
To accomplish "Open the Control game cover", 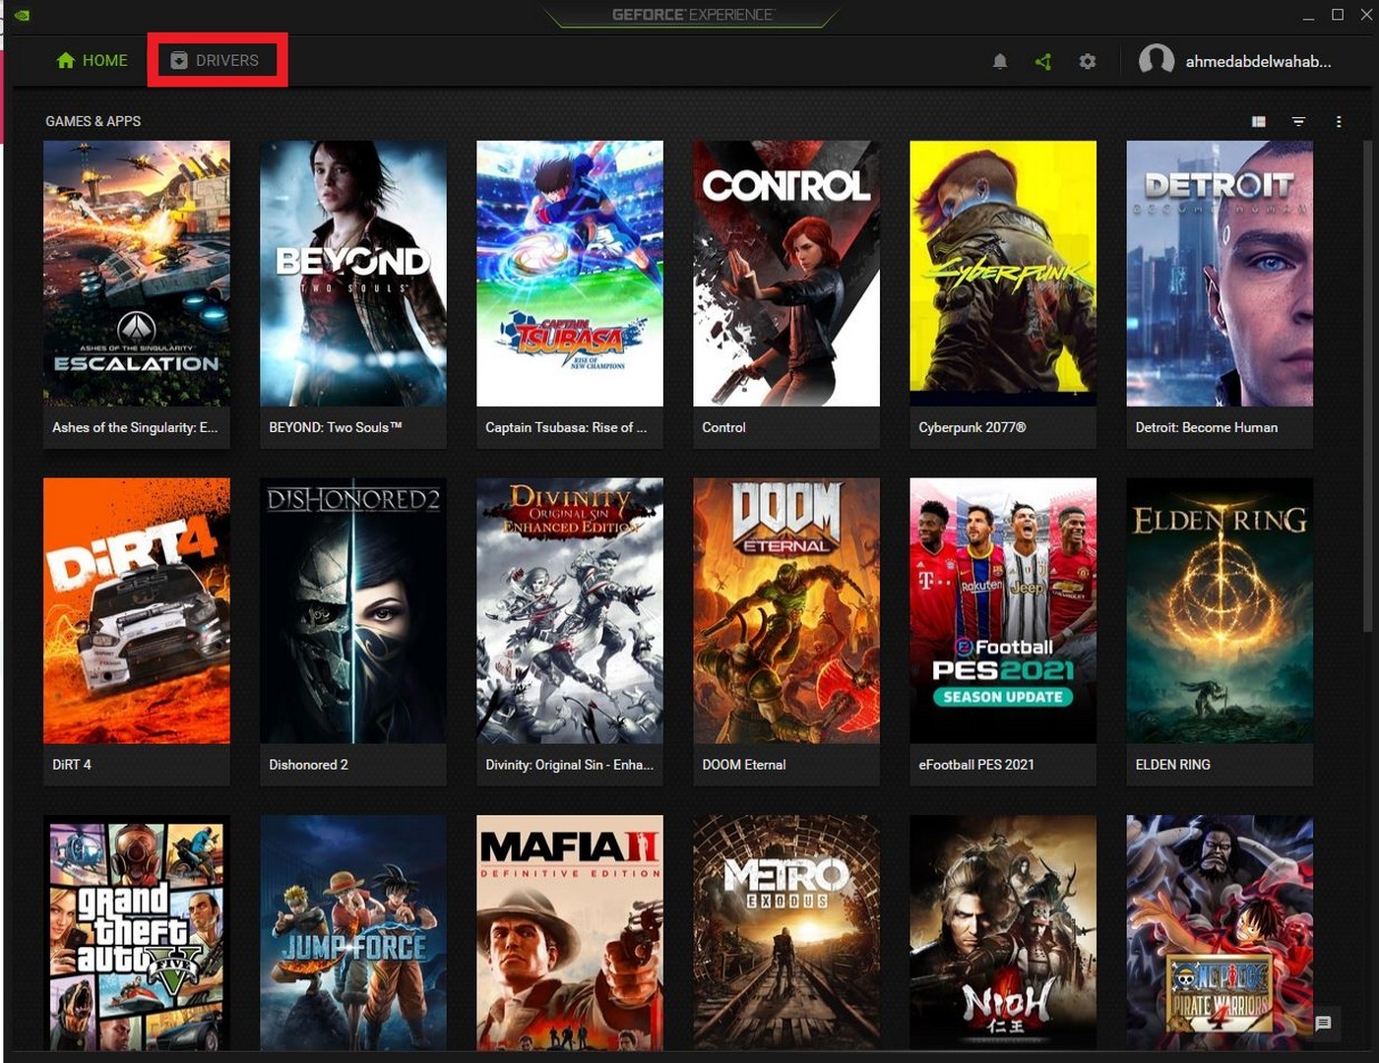I will 786,274.
